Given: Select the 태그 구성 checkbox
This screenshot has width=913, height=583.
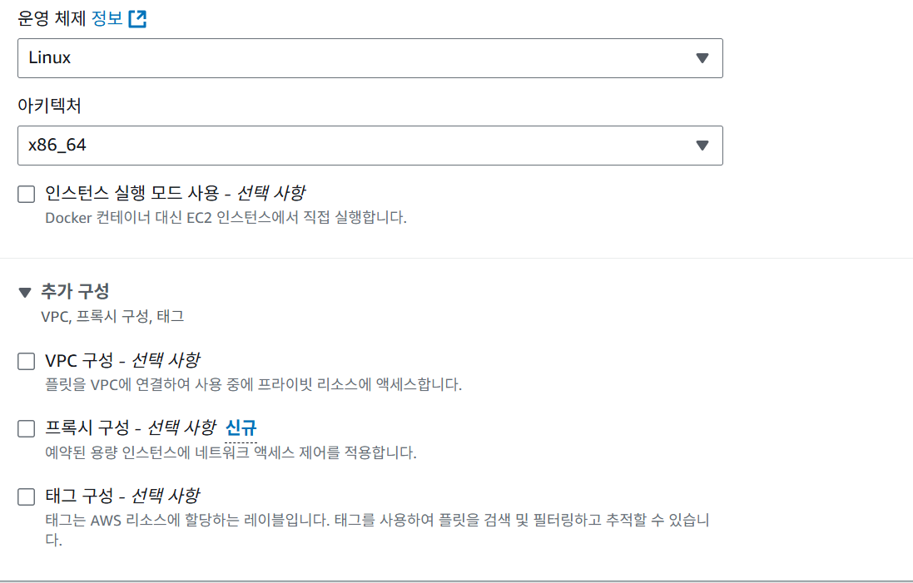Looking at the screenshot, I should (27, 497).
